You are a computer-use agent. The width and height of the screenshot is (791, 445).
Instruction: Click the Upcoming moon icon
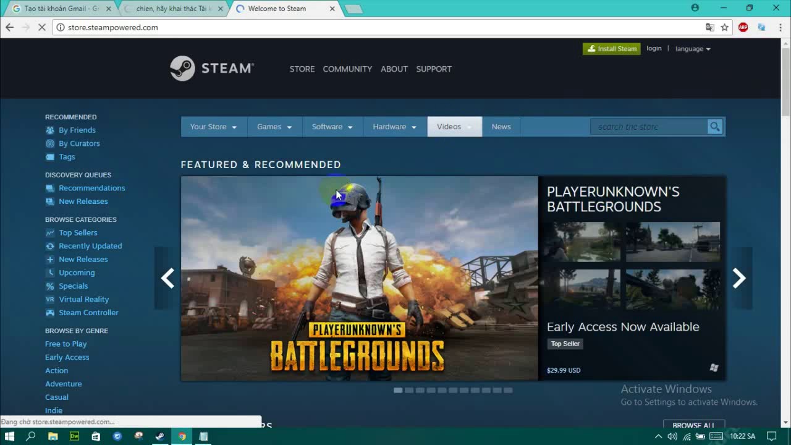click(50, 273)
